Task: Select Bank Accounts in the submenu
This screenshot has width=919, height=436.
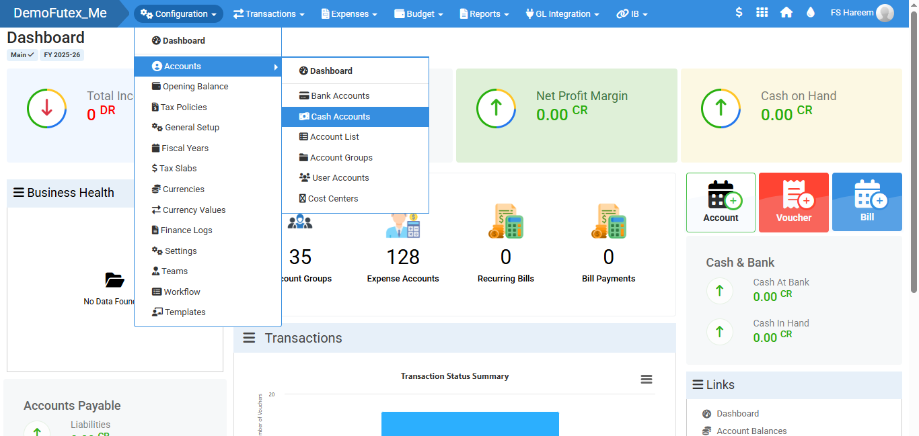Action: click(x=340, y=96)
